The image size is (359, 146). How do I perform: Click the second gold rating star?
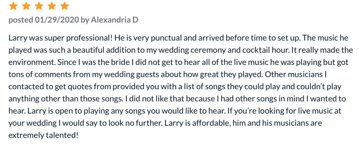tap(26, 6)
